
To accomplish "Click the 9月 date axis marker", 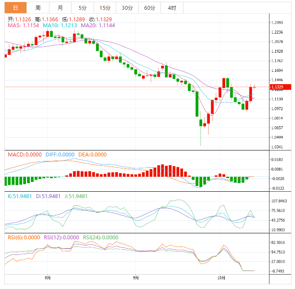I will click(136, 278).
